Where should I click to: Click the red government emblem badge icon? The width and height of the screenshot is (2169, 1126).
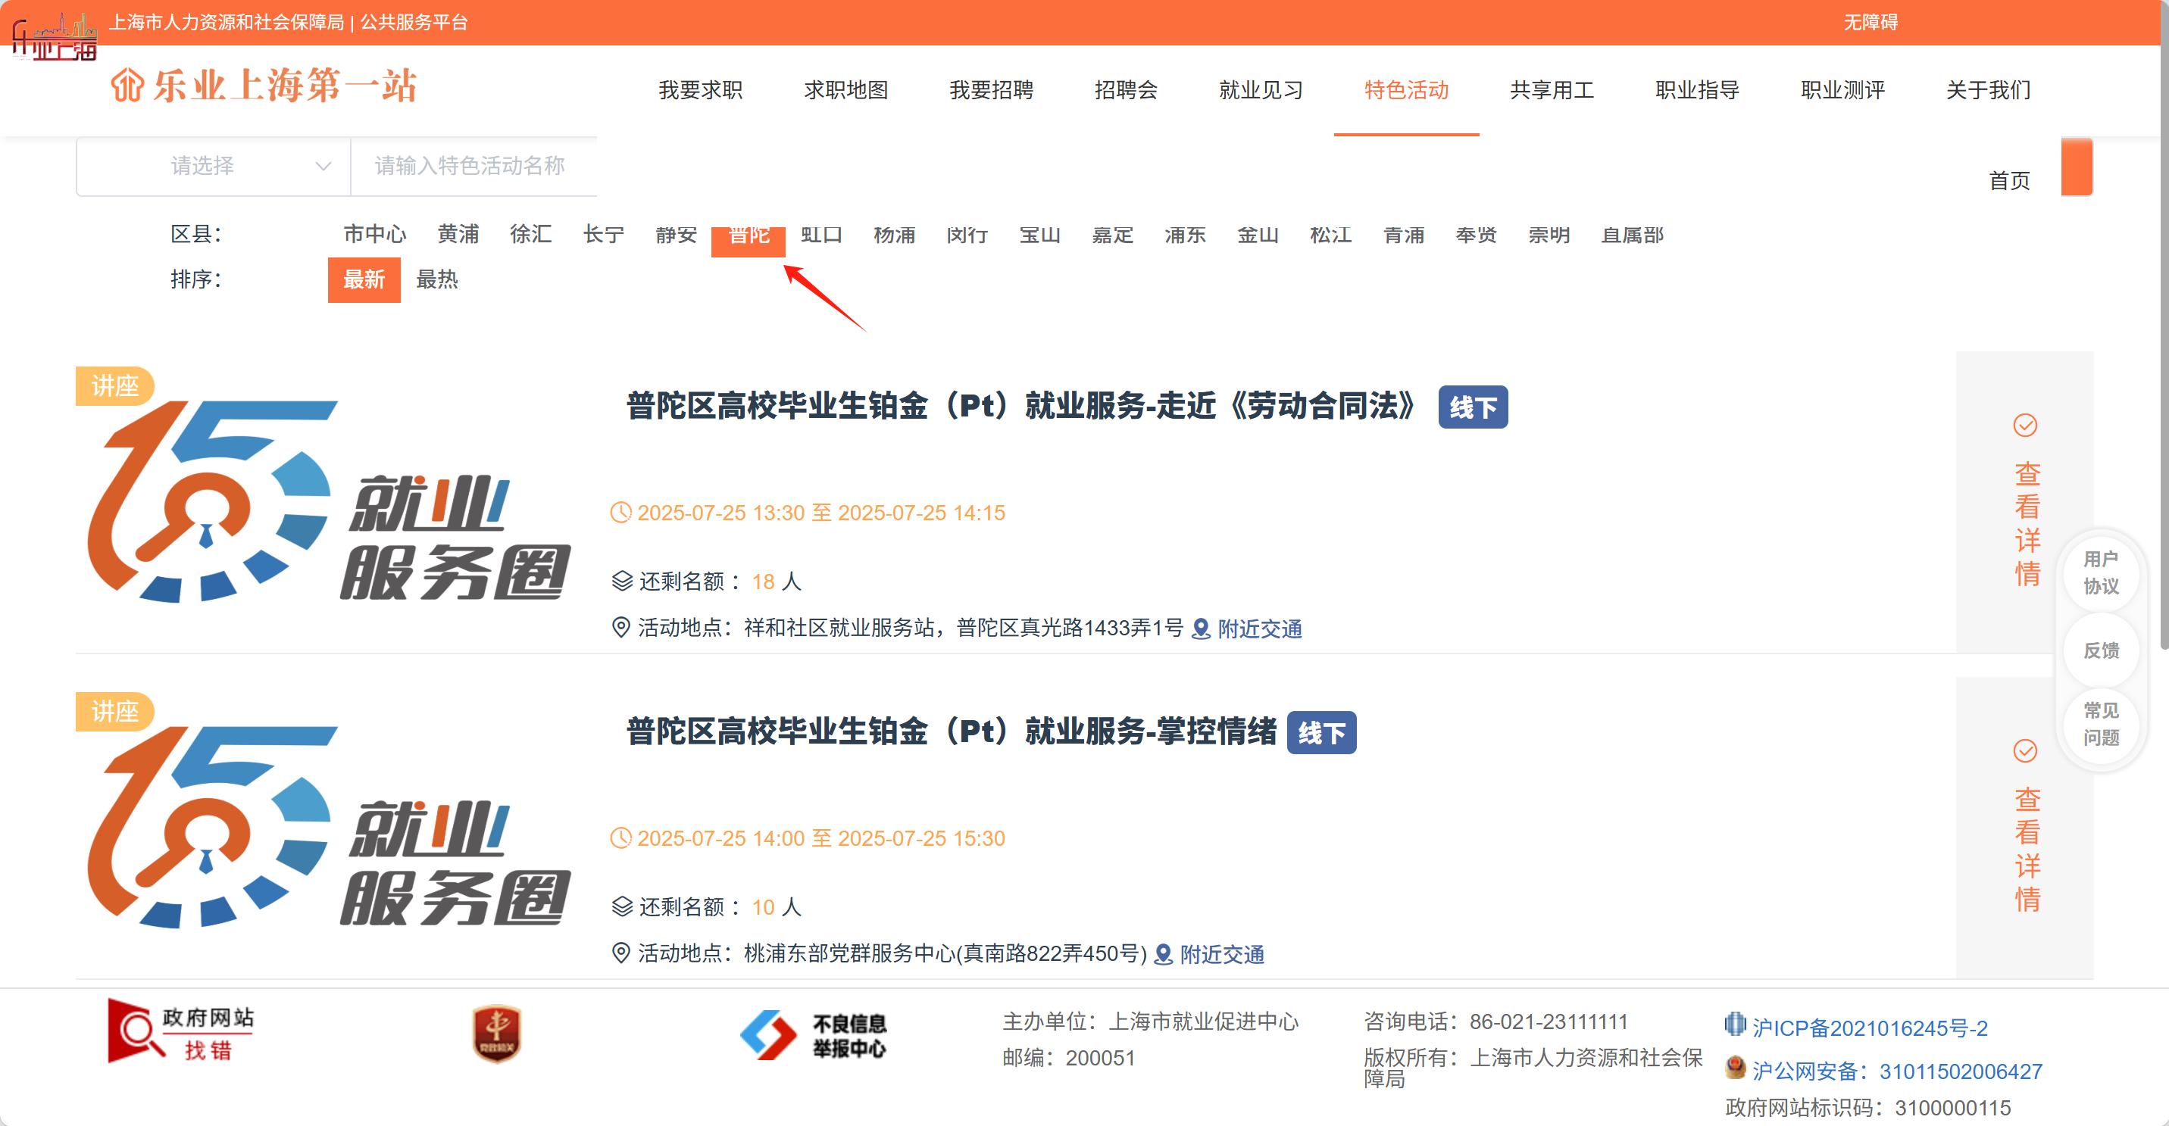click(496, 1034)
